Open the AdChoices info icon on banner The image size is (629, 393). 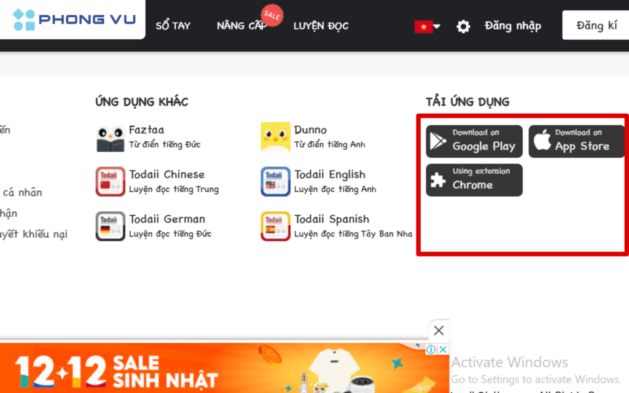tap(431, 349)
